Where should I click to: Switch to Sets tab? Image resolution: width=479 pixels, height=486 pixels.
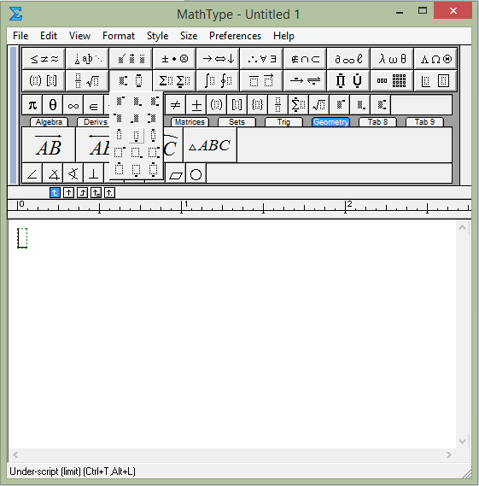[237, 122]
